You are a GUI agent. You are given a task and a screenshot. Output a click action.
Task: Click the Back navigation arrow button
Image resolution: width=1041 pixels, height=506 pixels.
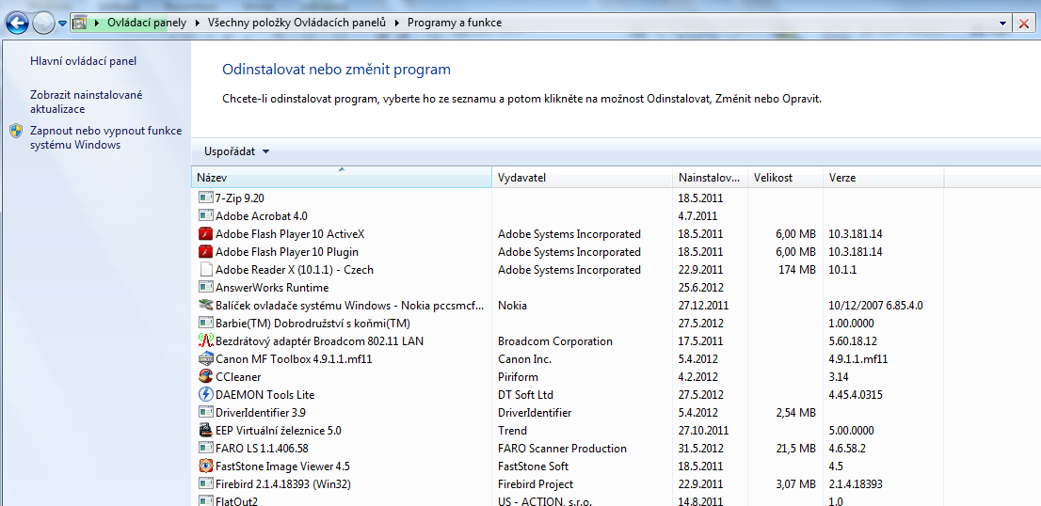click(x=17, y=24)
